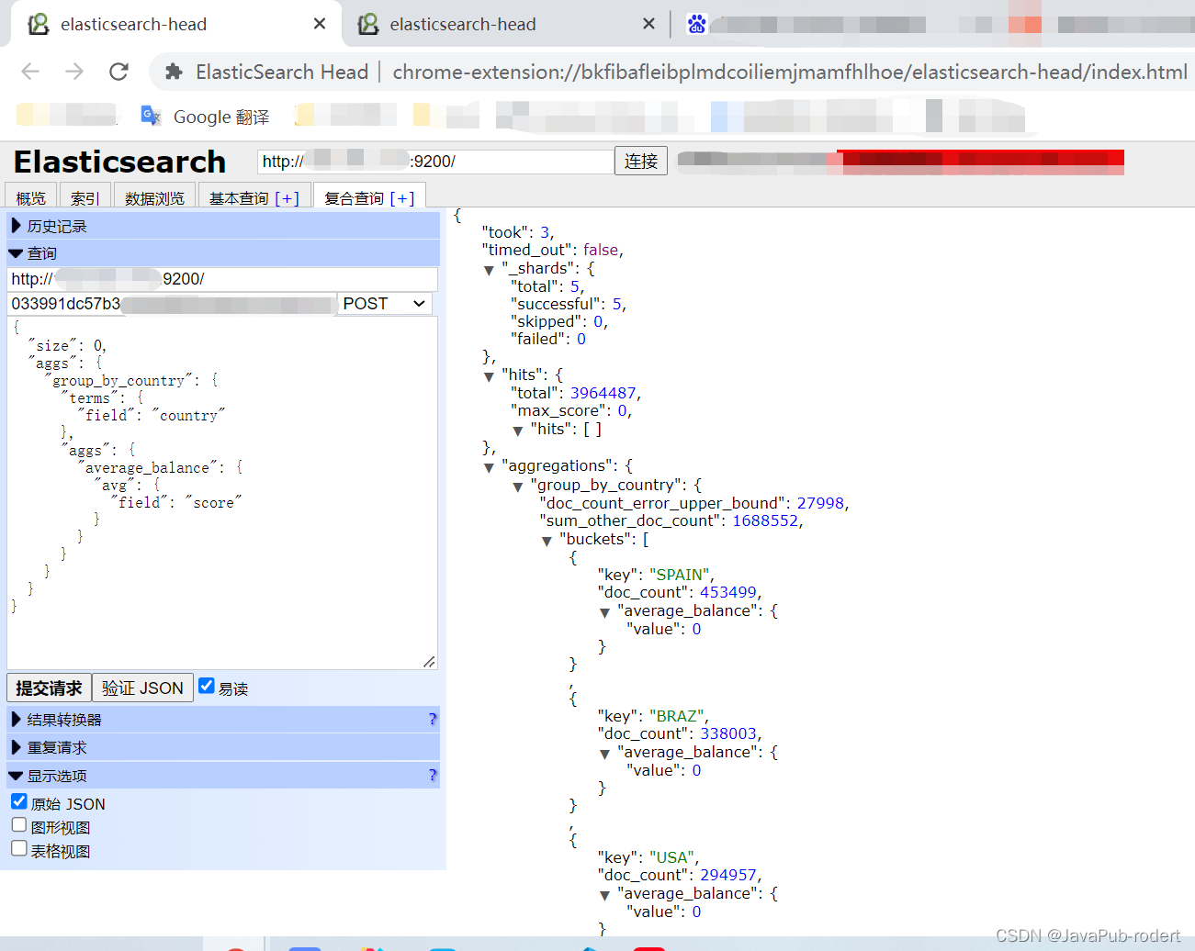Collapse average_balance under the BRAZ bucket
1195x951 pixels.
tap(604, 754)
